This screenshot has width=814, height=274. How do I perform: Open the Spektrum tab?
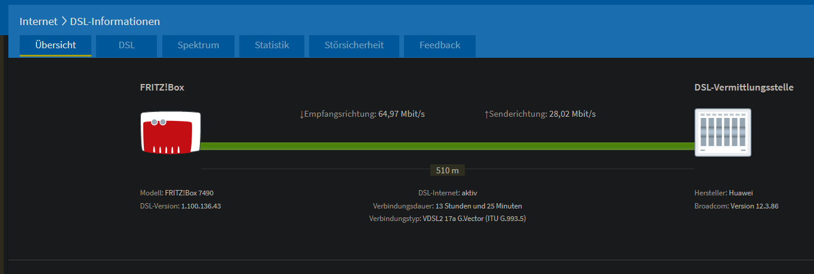click(198, 45)
